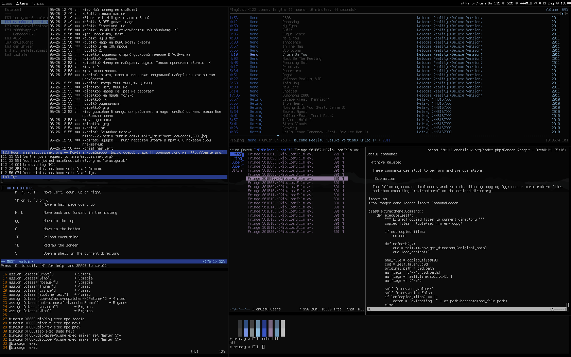Click the clock icon beside 13:00
This screenshot has height=357, width=571.
tap(557, 3)
